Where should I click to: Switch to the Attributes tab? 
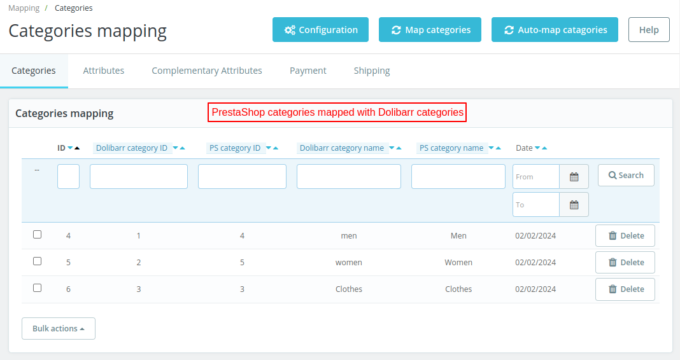coord(104,71)
